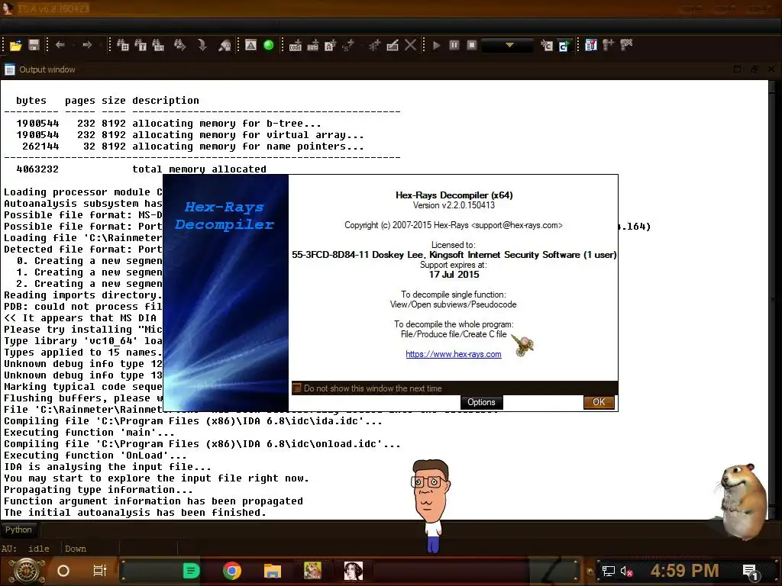
Task: Open the debugger selection dropdown
Action: pyautogui.click(x=508, y=45)
